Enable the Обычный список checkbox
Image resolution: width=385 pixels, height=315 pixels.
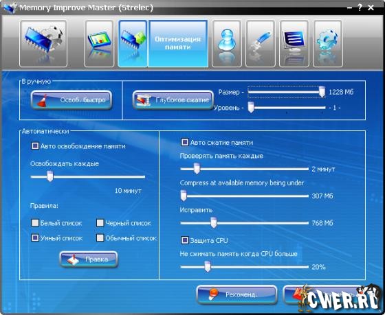(x=100, y=237)
